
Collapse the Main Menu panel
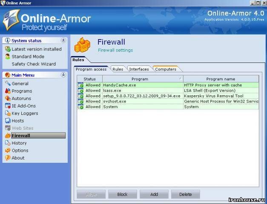click(x=63, y=75)
